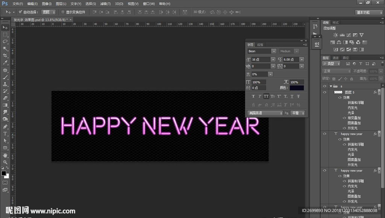Screen dimensions: 385x218
Task: Click the foreground color swatch
Action: pyautogui.click(x=4, y=173)
